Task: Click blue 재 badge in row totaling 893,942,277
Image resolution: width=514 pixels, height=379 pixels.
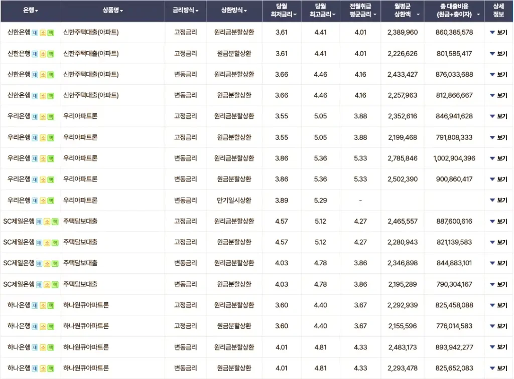Action: (35, 348)
